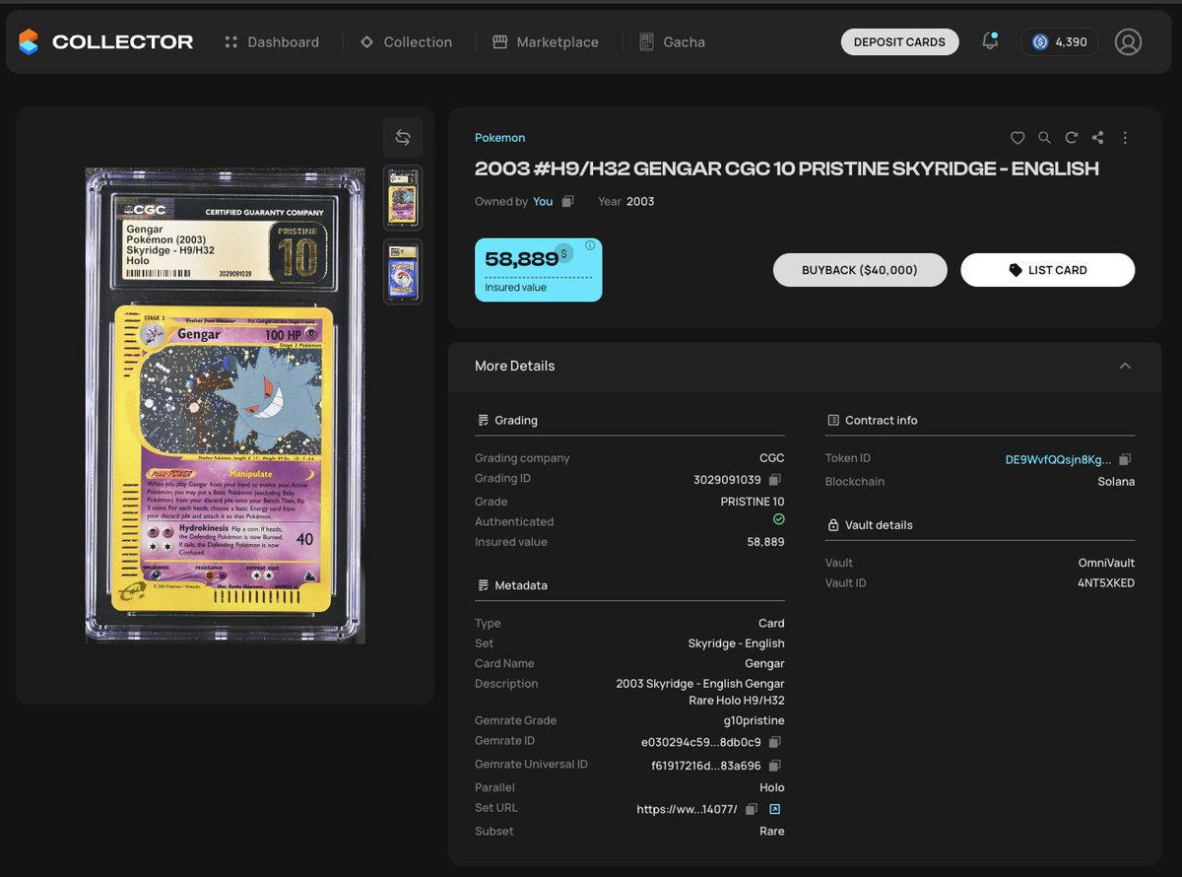Click the magnifier search icon

pyautogui.click(x=1044, y=138)
